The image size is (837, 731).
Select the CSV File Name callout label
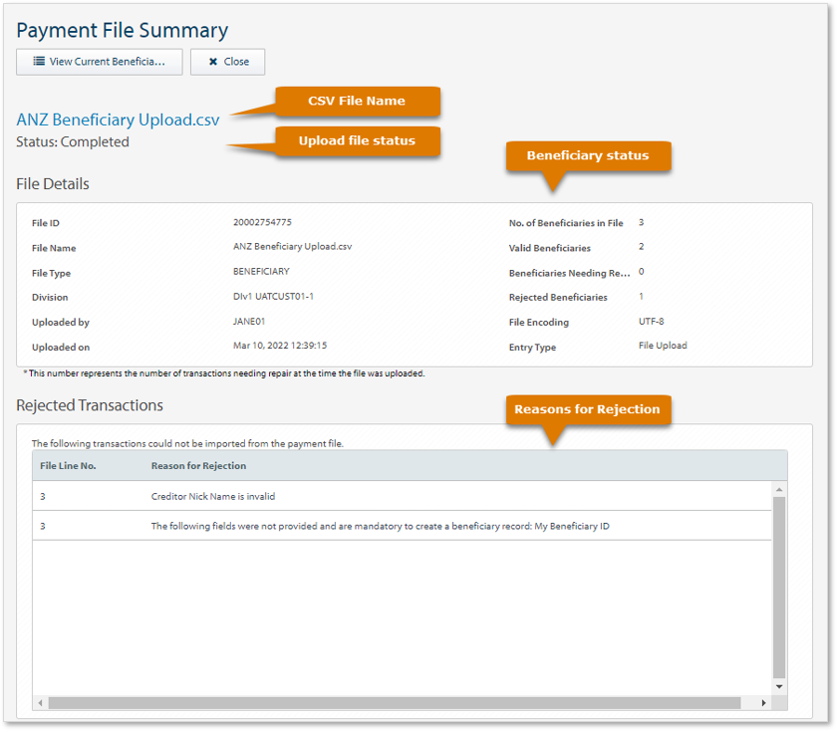tap(357, 102)
